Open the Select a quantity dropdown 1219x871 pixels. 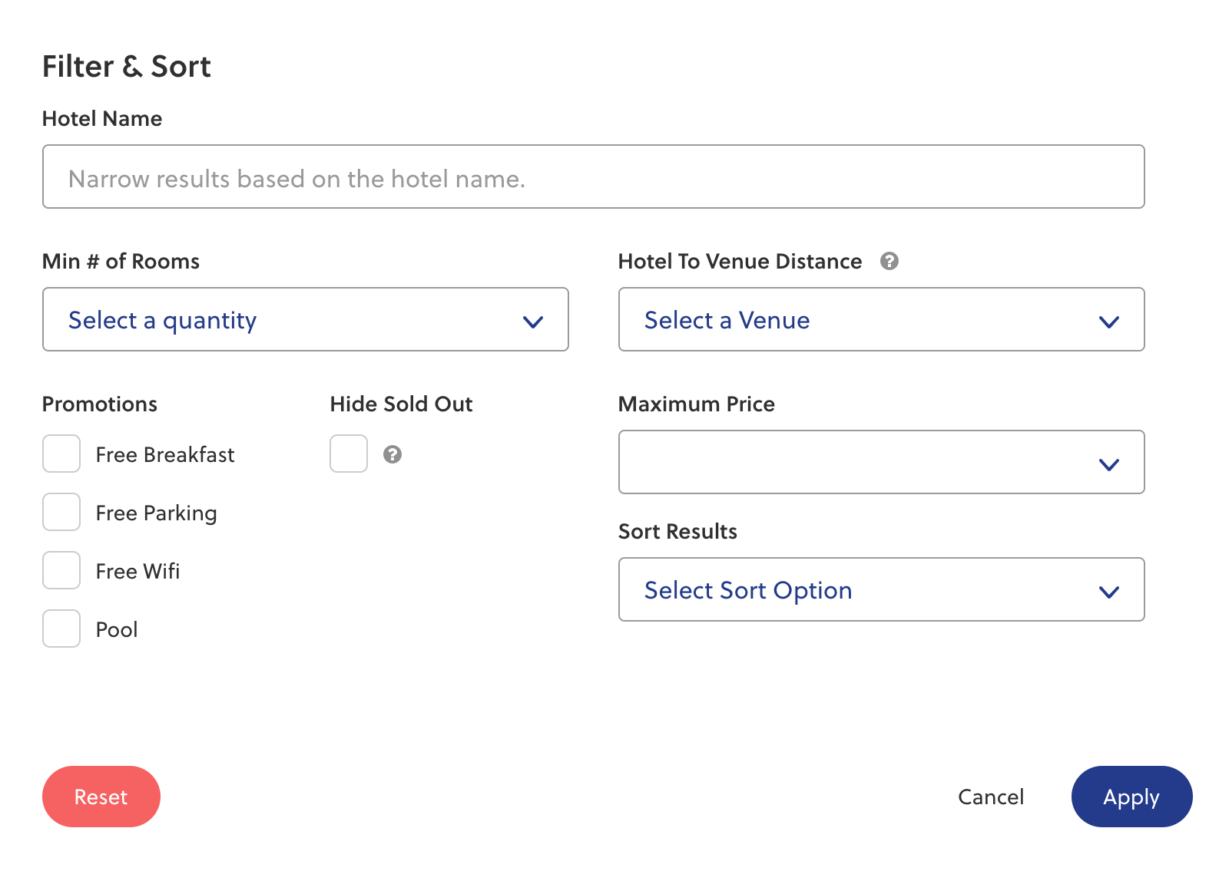(x=305, y=320)
